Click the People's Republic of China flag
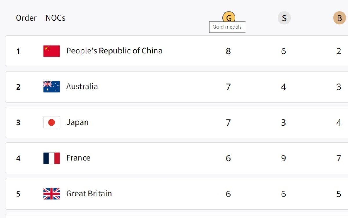This screenshot has height=218, width=348. [x=51, y=51]
